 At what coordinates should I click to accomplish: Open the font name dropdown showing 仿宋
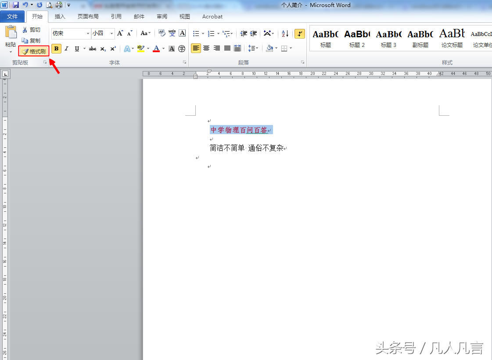click(x=87, y=33)
